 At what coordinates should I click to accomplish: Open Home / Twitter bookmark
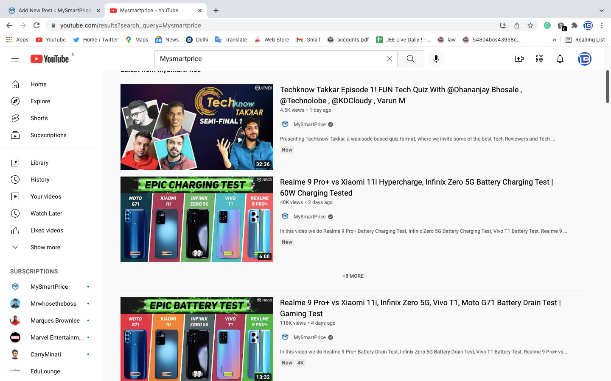95,40
